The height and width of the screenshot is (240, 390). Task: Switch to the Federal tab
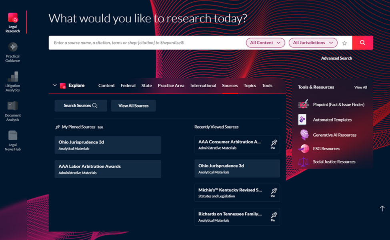(x=128, y=86)
